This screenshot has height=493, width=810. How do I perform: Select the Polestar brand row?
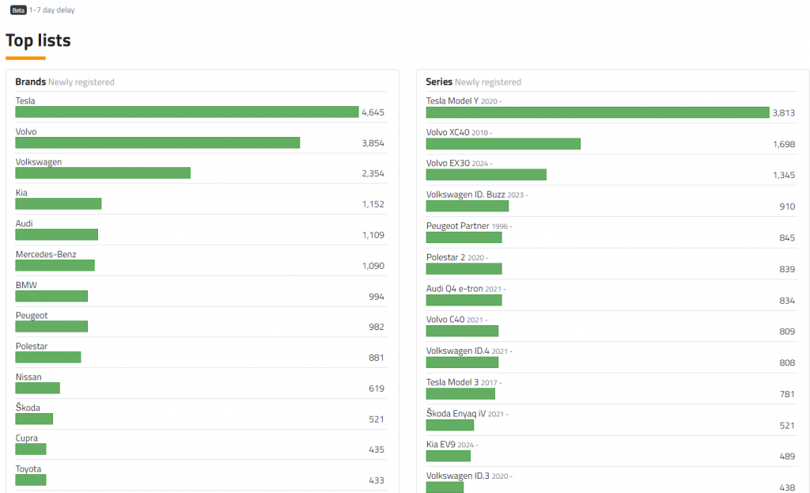(32, 347)
